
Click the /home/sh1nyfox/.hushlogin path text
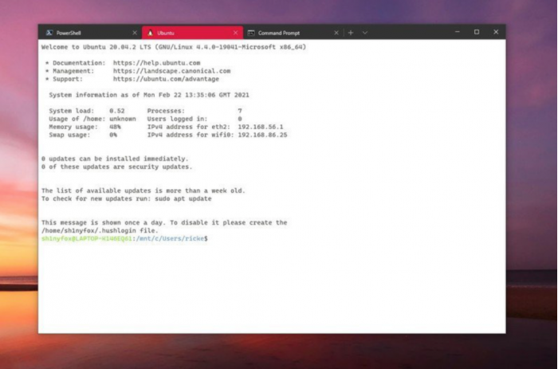(x=88, y=230)
